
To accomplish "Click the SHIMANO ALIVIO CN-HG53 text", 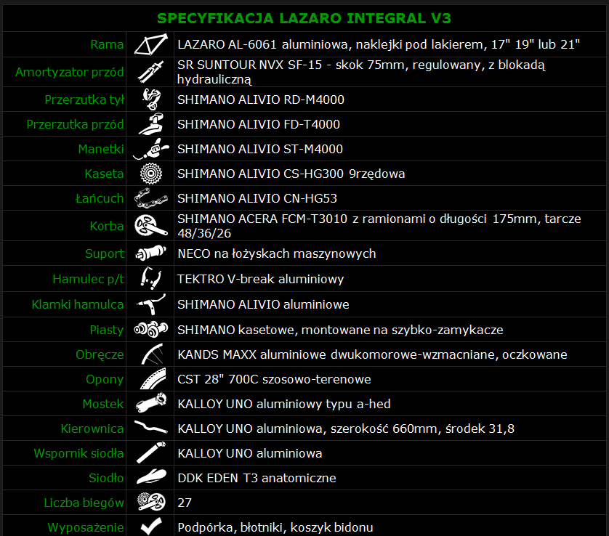I will click(257, 198).
